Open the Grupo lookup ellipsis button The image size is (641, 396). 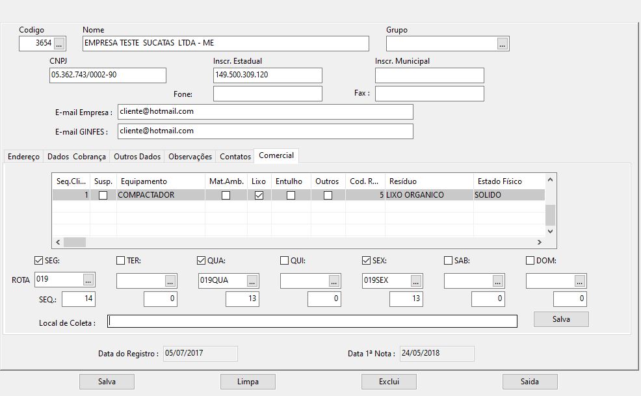point(503,44)
